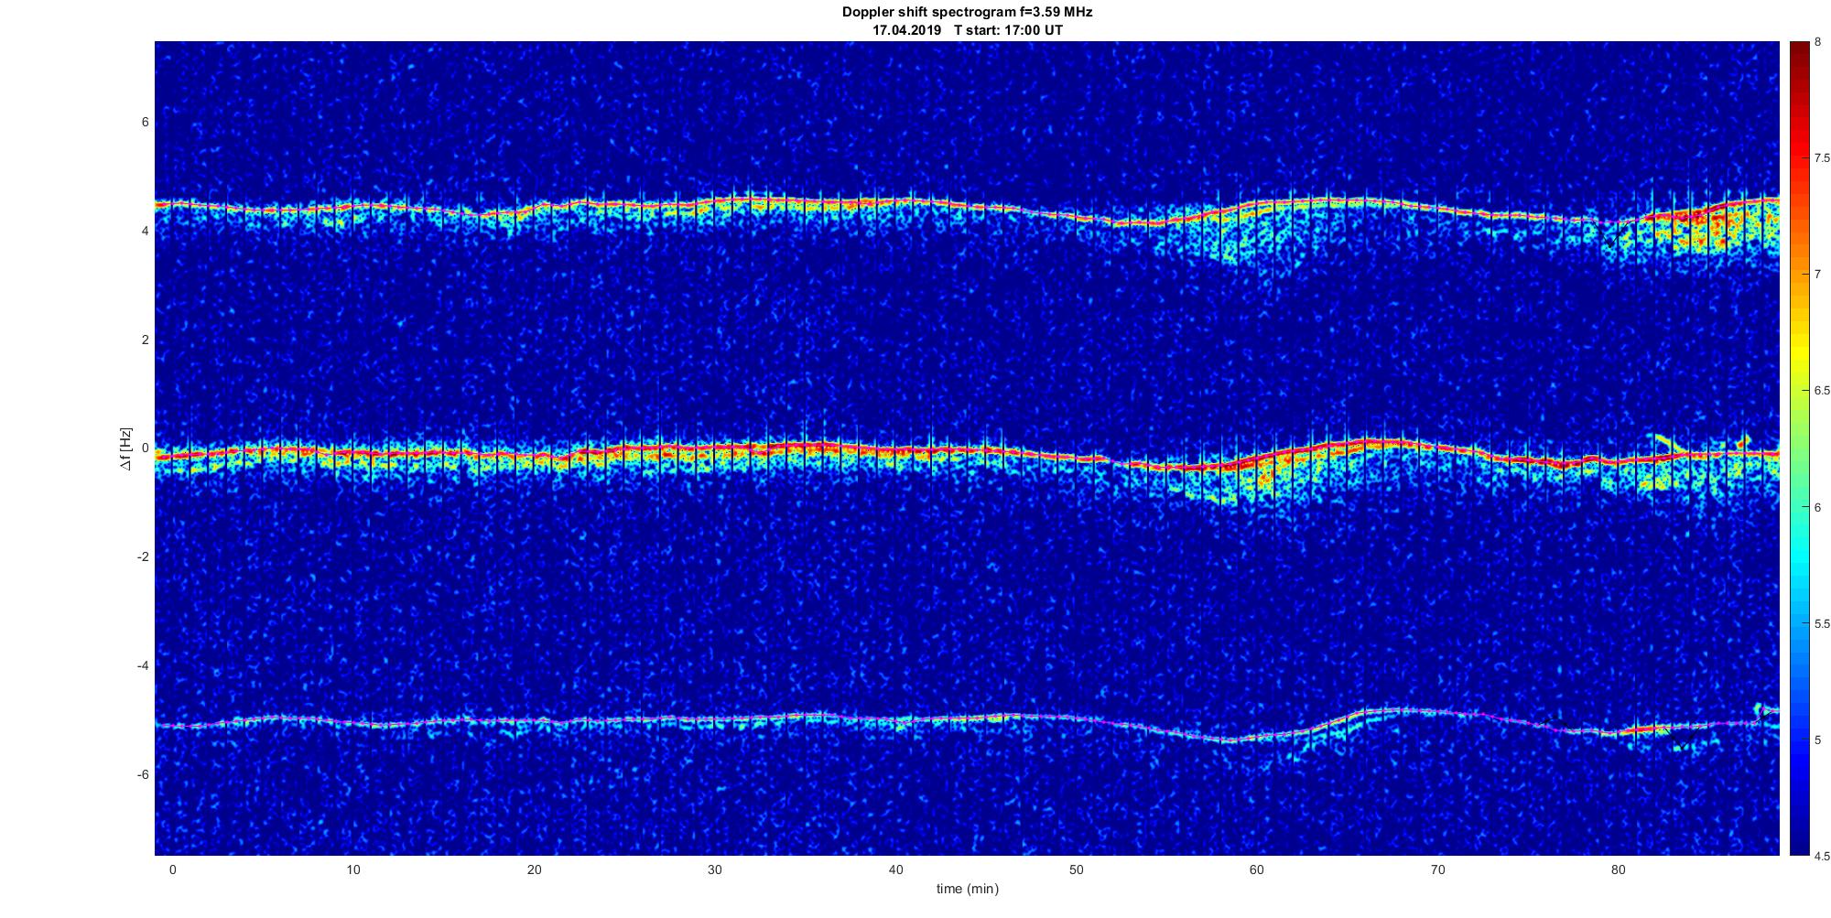Click the y-axis tick label '-4'

142,665
